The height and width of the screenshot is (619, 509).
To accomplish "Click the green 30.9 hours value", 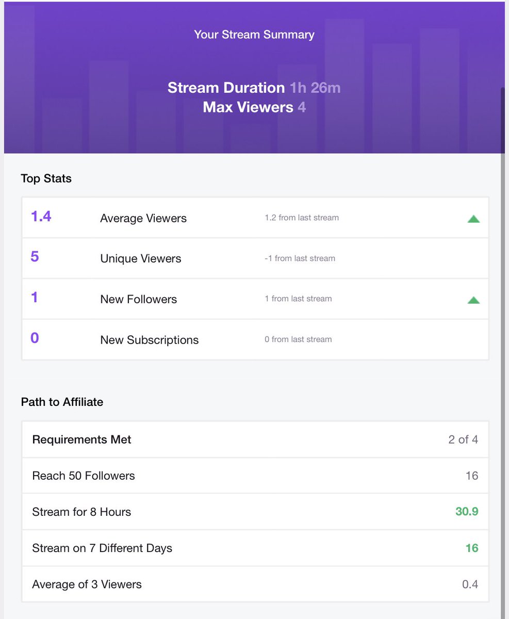I will (467, 512).
